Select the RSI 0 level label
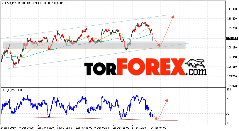 (x=227, y=123)
